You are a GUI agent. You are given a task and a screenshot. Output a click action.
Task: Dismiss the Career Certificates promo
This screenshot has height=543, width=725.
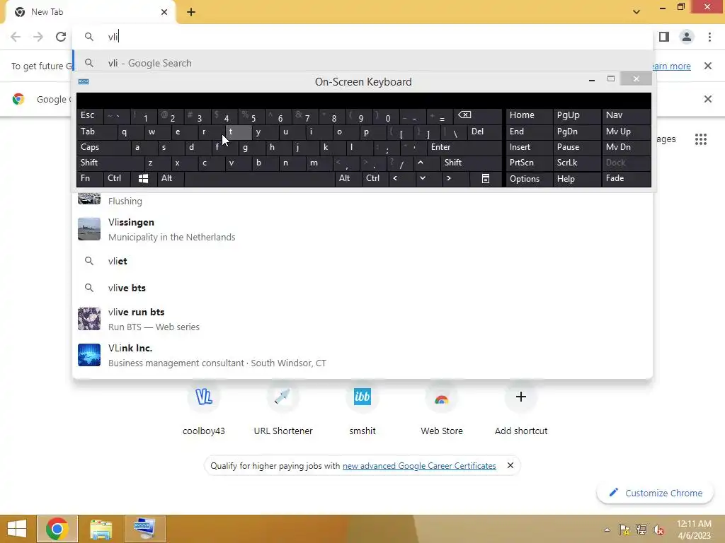510,465
